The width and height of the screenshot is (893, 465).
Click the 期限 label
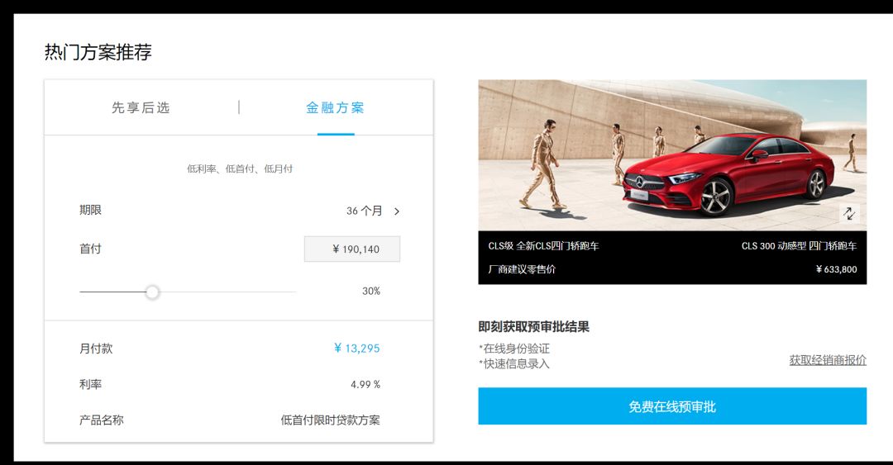pos(91,210)
